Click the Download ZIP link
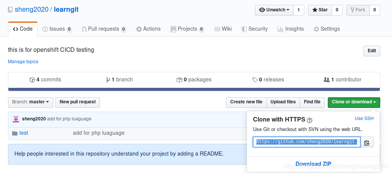The height and width of the screenshot is (173, 392). 313,164
